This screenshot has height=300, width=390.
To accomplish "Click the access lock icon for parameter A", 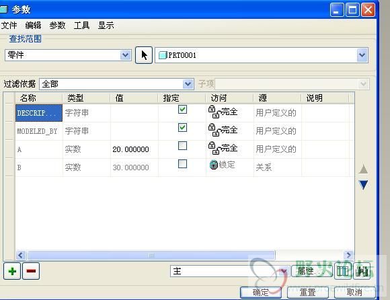I will [x=214, y=148].
